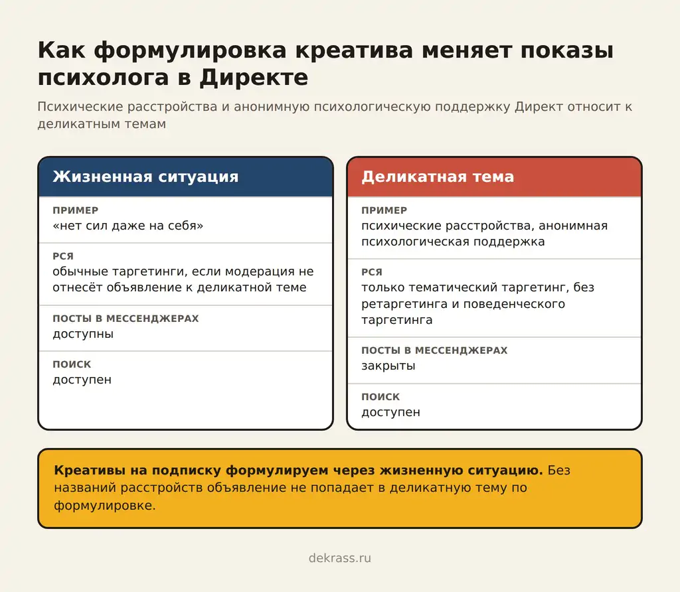Click 'ПОСТЫ В МЕССЕНДЖЕРАХ' label in right card
The height and width of the screenshot is (592, 680).
point(434,350)
